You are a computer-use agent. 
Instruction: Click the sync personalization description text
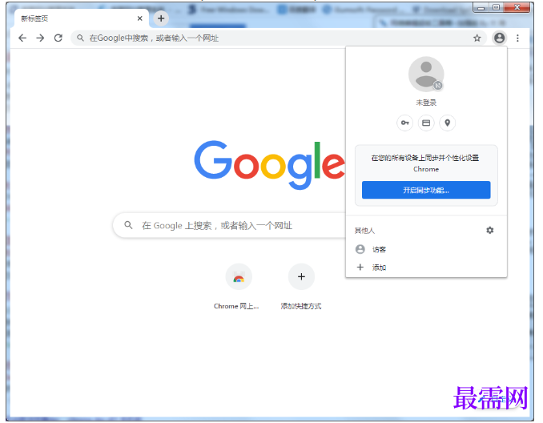coord(425,163)
